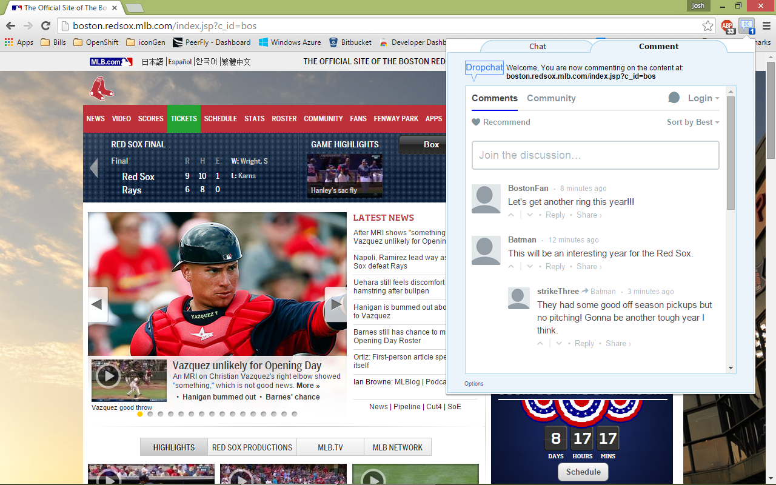The height and width of the screenshot is (485, 776).
Task: Bookmark page with the star icon
Action: click(x=707, y=26)
